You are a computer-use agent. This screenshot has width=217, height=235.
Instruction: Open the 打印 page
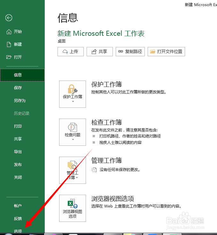(18, 126)
